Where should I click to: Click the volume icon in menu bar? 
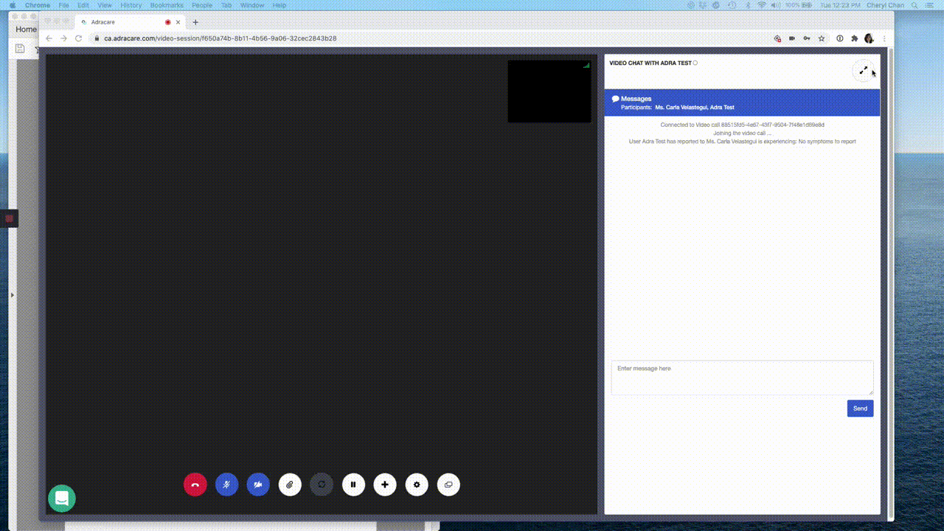pos(776,4)
